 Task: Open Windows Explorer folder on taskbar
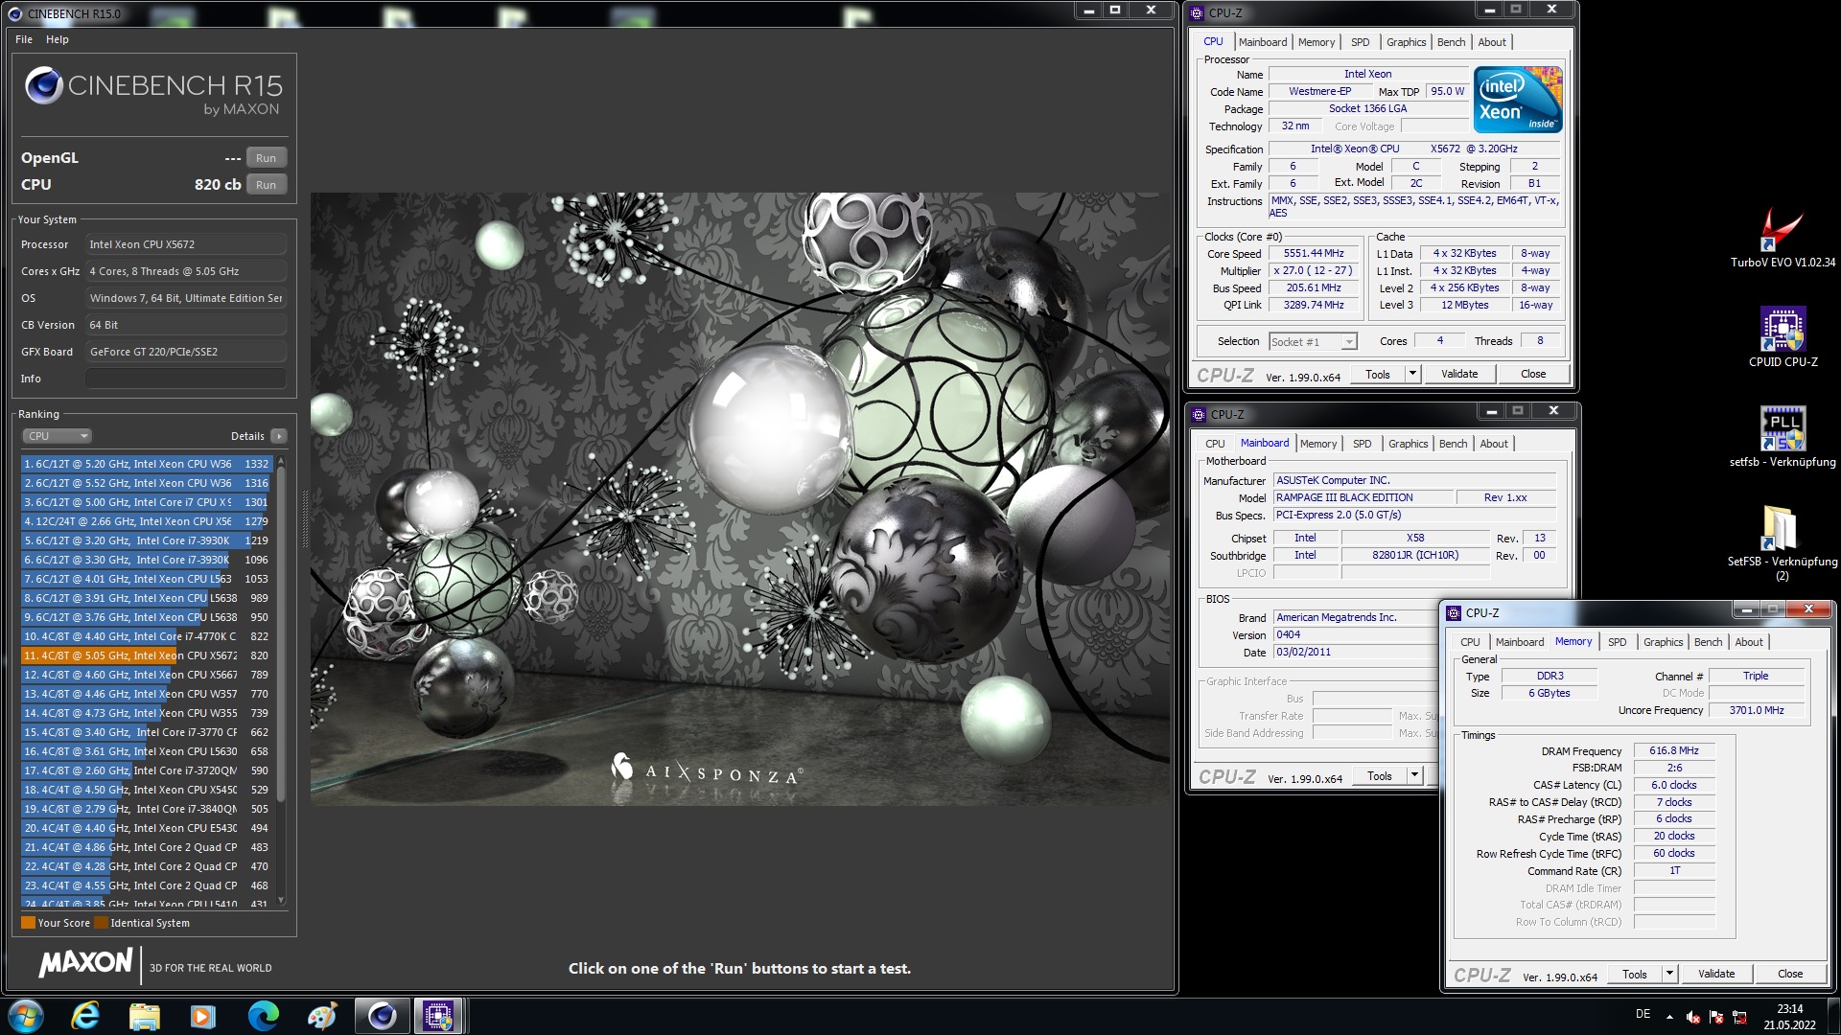point(145,1016)
